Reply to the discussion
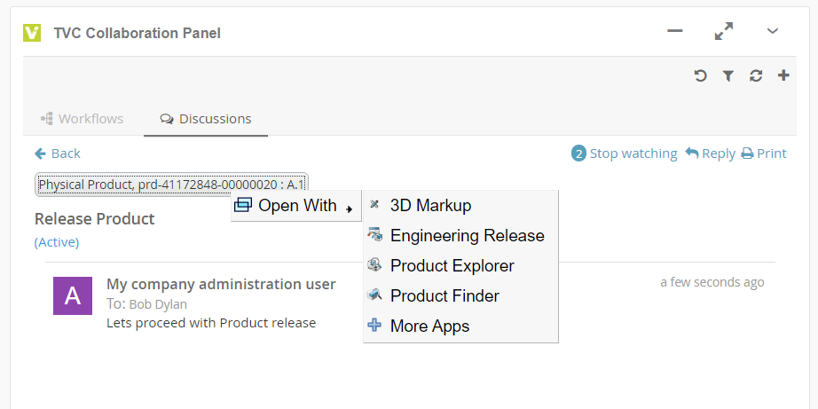Viewport: 818px width, 409px height. tap(710, 153)
